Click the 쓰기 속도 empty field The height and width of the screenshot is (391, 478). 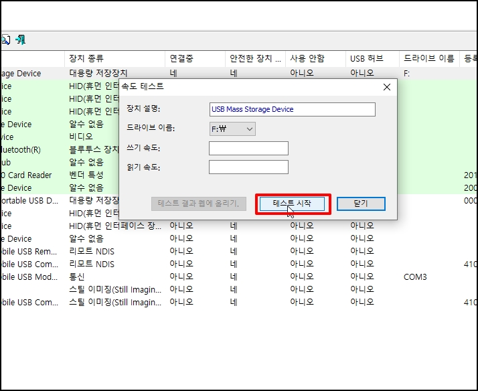click(x=249, y=148)
